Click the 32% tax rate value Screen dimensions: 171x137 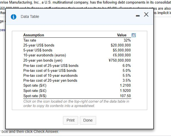[x=127, y=40]
